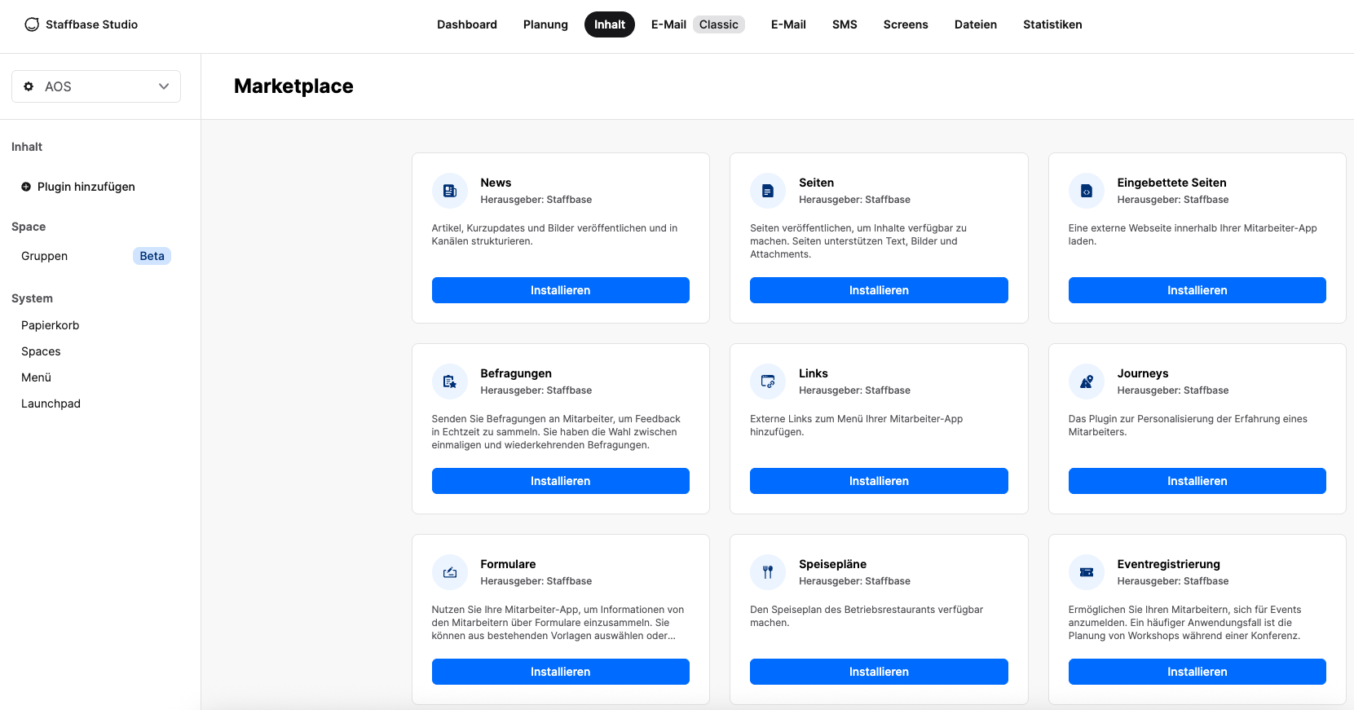Open Gruppen in the sidebar
The width and height of the screenshot is (1354, 710).
(x=45, y=256)
